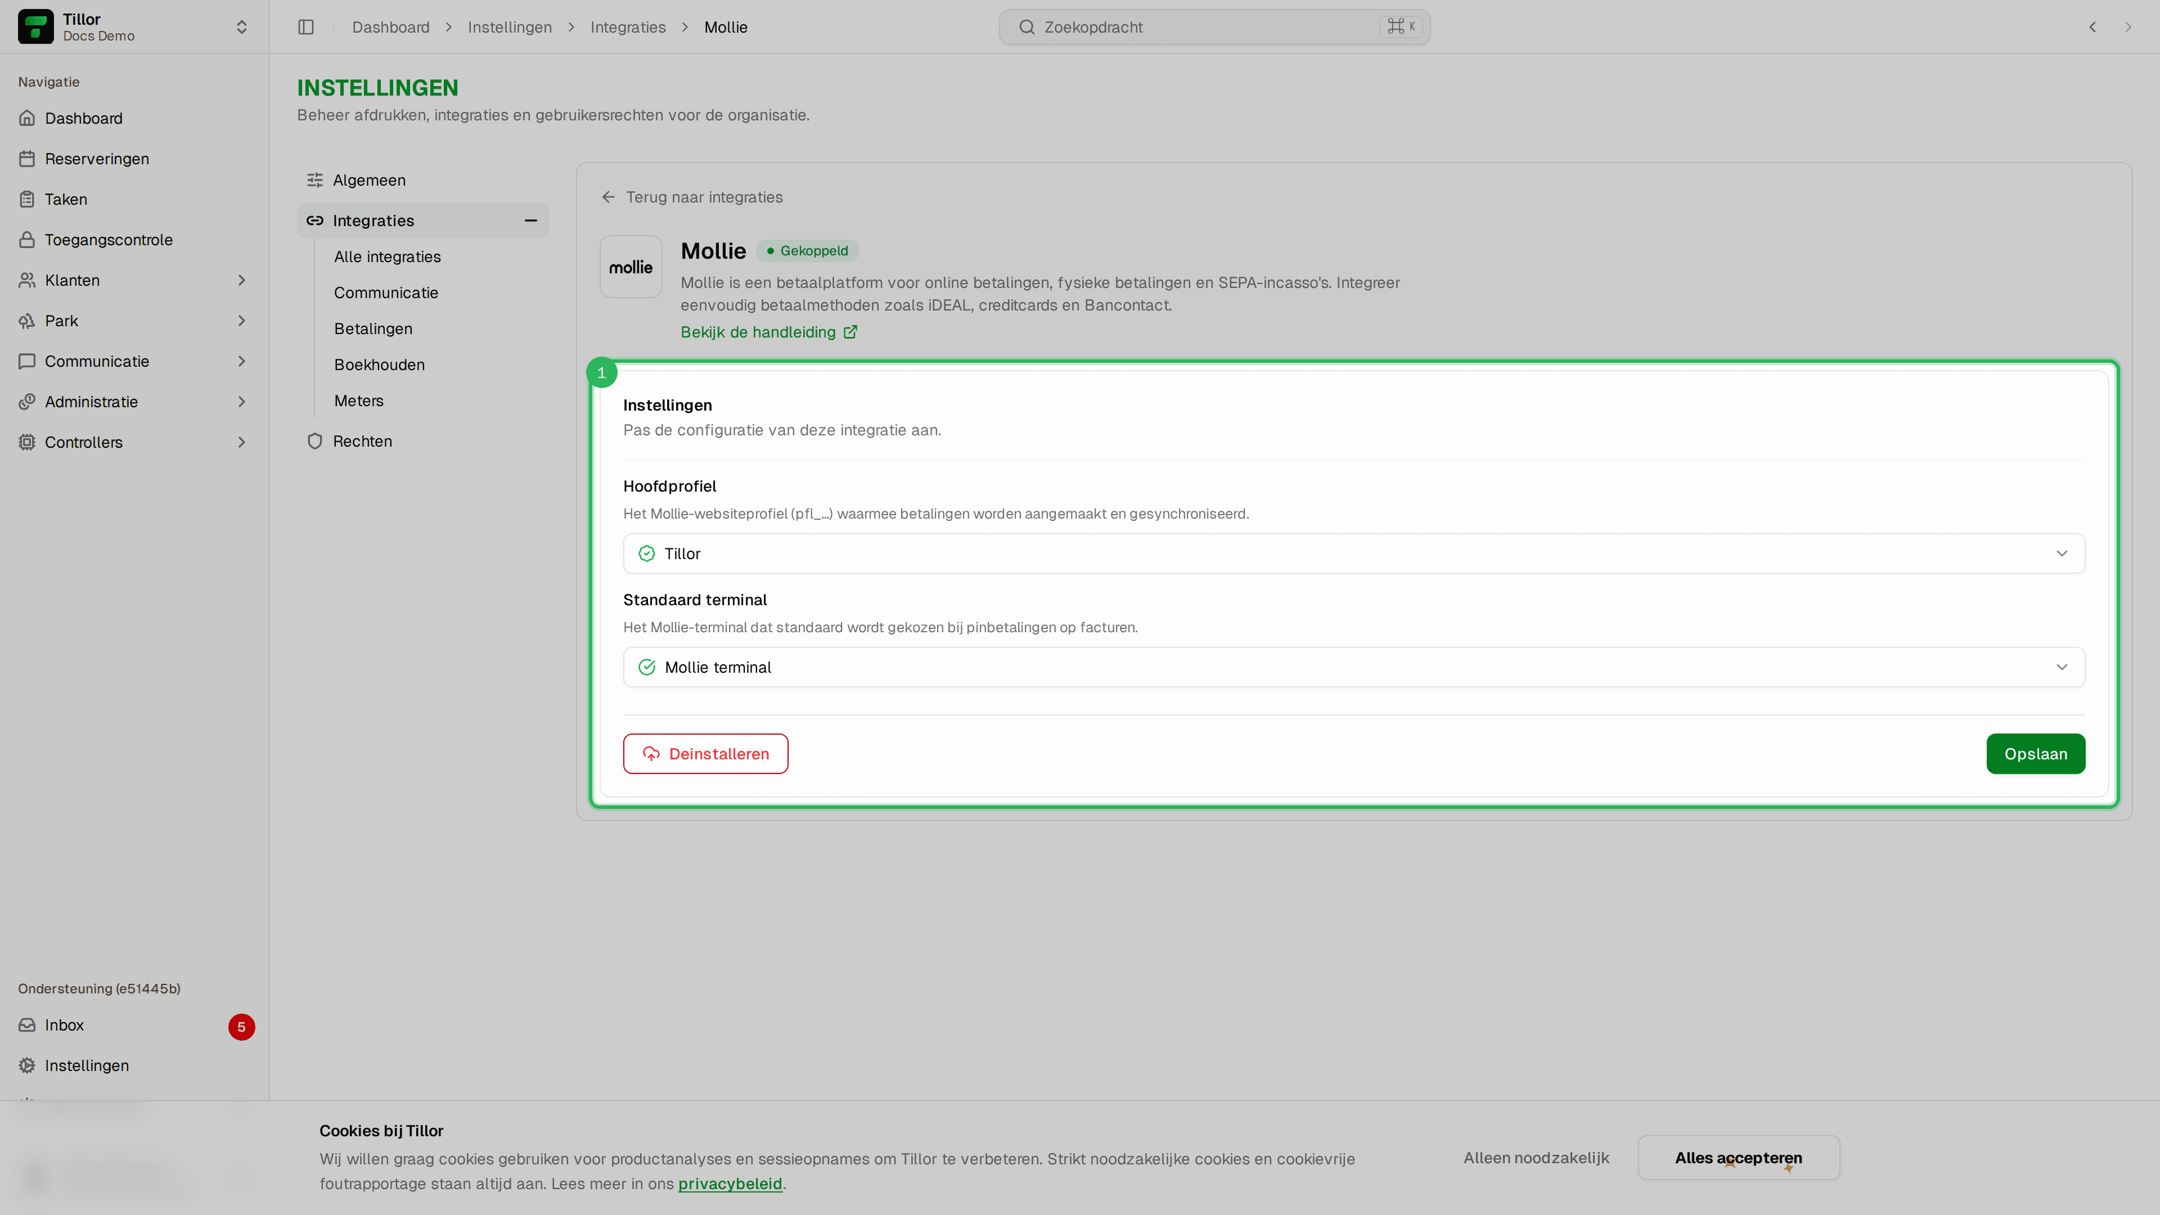Open Dashboard in the navigation
This screenshot has width=2160, height=1215.
pyautogui.click(x=134, y=118)
